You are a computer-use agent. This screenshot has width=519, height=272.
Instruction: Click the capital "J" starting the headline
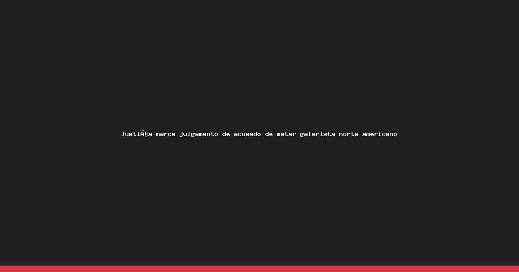pyautogui.click(x=123, y=134)
